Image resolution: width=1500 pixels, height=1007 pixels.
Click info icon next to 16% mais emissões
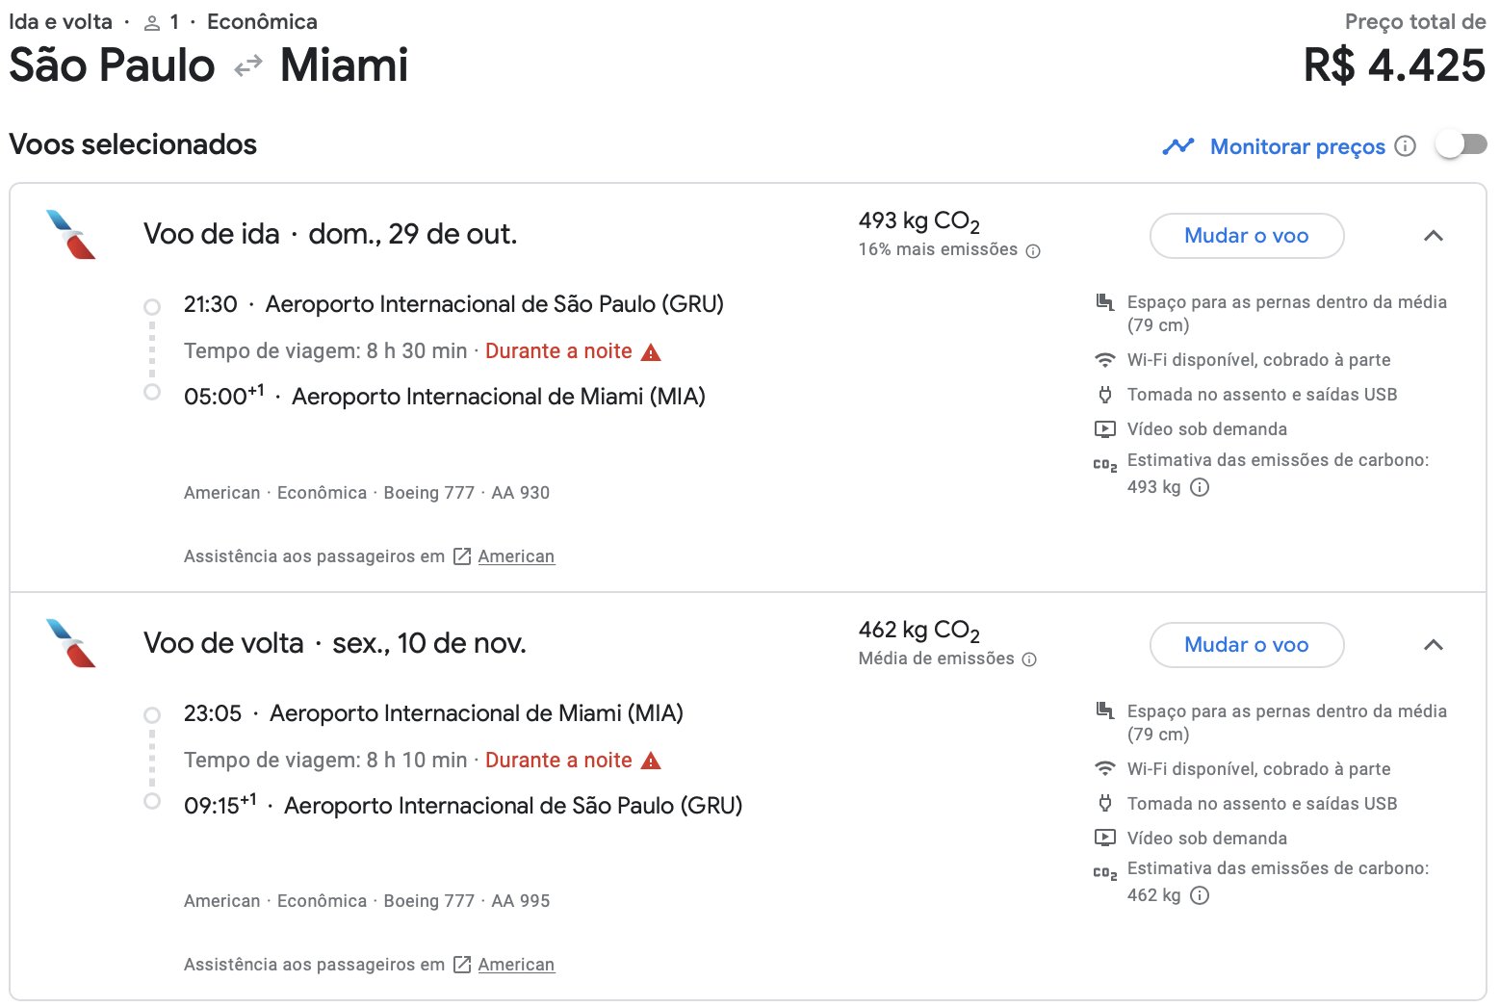point(1033,251)
